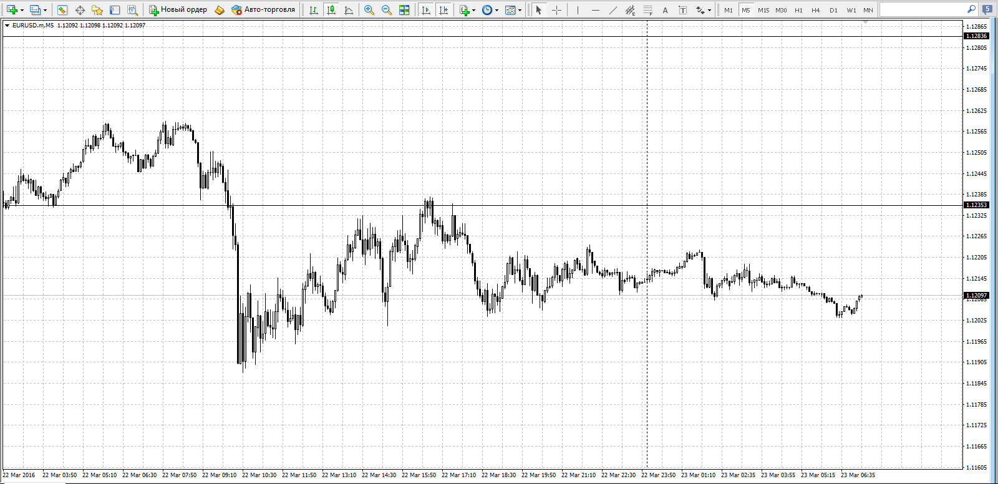Switch to the H1 timeframe
Viewport: 998px width, 484px height.
click(x=798, y=10)
